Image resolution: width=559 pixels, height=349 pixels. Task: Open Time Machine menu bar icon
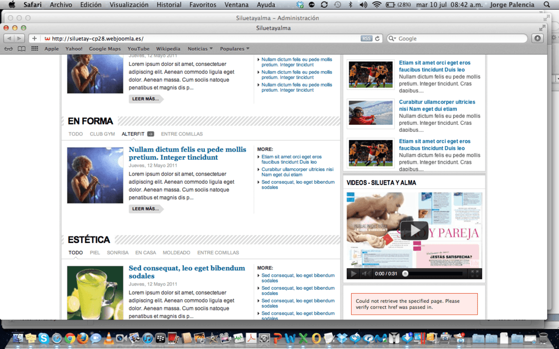coord(337,5)
